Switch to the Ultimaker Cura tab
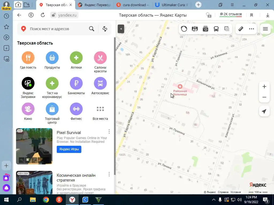This screenshot has height=205, width=274. pyautogui.click(x=172, y=5)
